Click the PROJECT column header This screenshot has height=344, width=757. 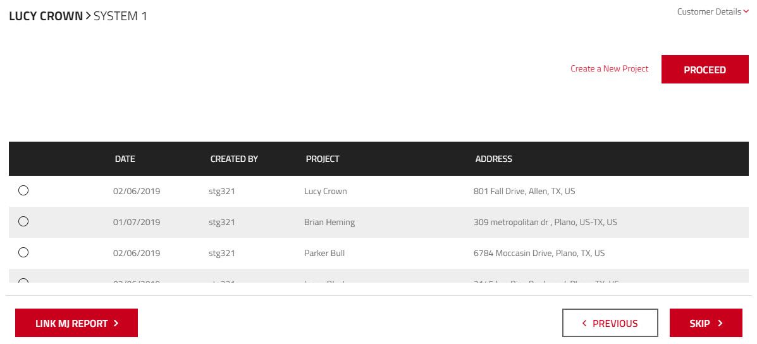323,159
